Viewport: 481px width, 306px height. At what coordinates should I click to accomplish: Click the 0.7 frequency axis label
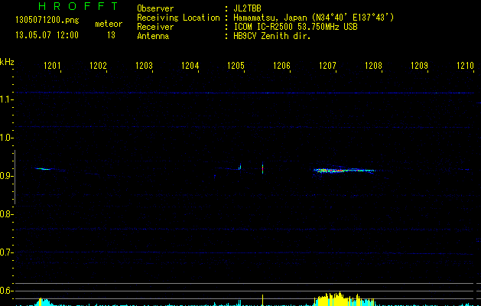pyautogui.click(x=6, y=252)
